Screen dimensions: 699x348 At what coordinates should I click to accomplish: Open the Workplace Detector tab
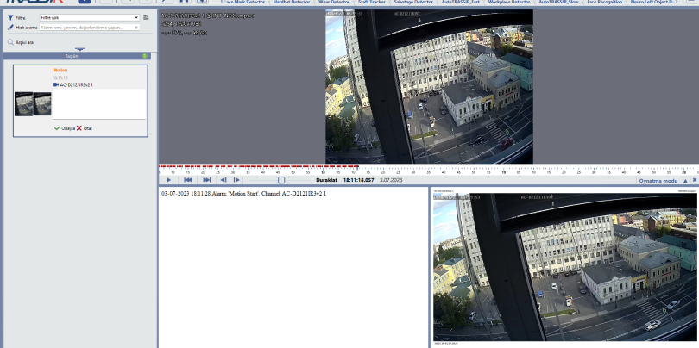click(509, 3)
